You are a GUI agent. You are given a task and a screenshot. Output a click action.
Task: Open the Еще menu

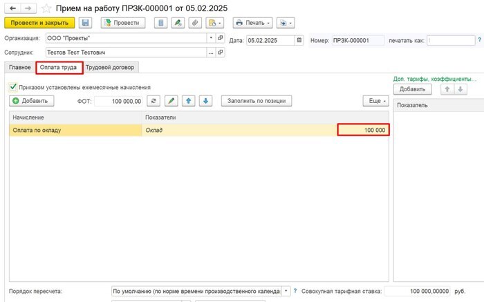pyautogui.click(x=375, y=101)
